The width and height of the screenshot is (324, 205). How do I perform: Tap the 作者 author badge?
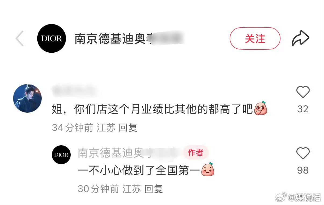pyautogui.click(x=196, y=153)
